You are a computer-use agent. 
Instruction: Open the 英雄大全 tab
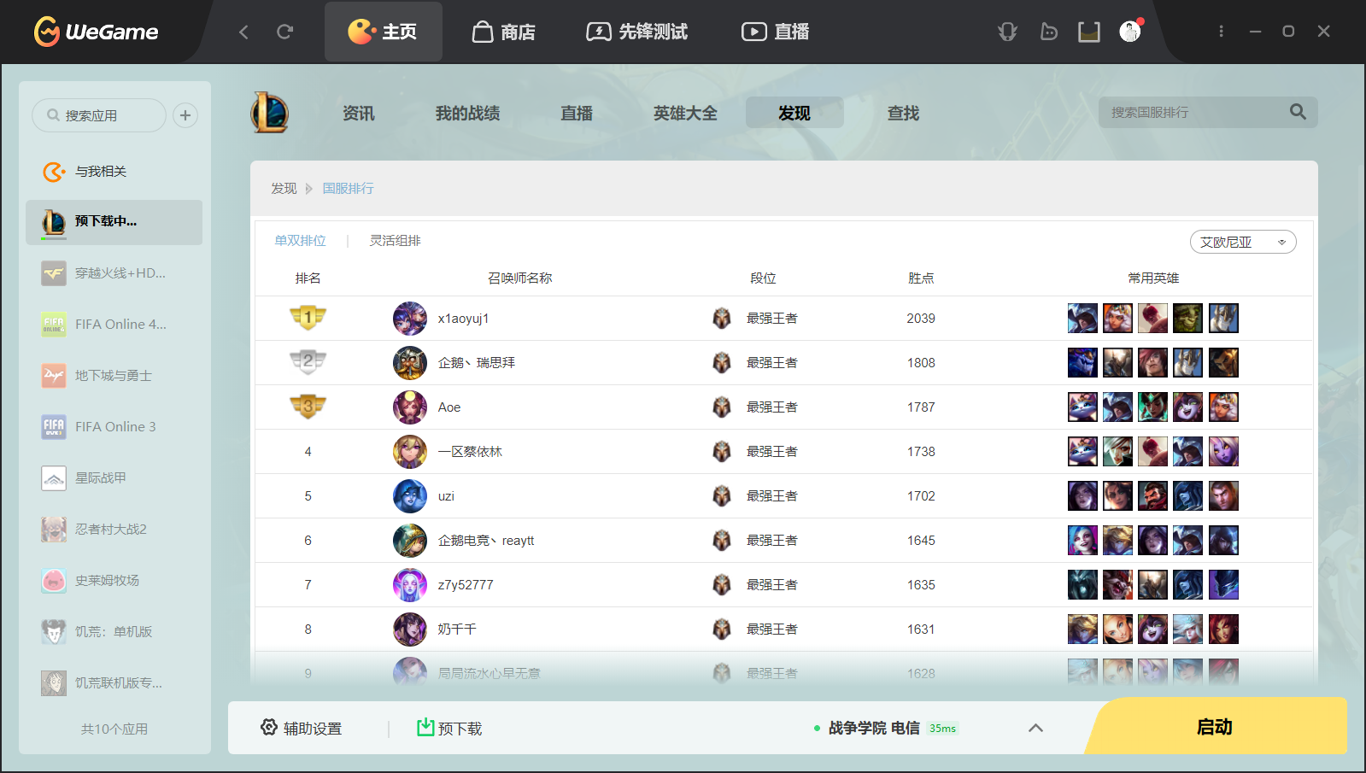685,113
